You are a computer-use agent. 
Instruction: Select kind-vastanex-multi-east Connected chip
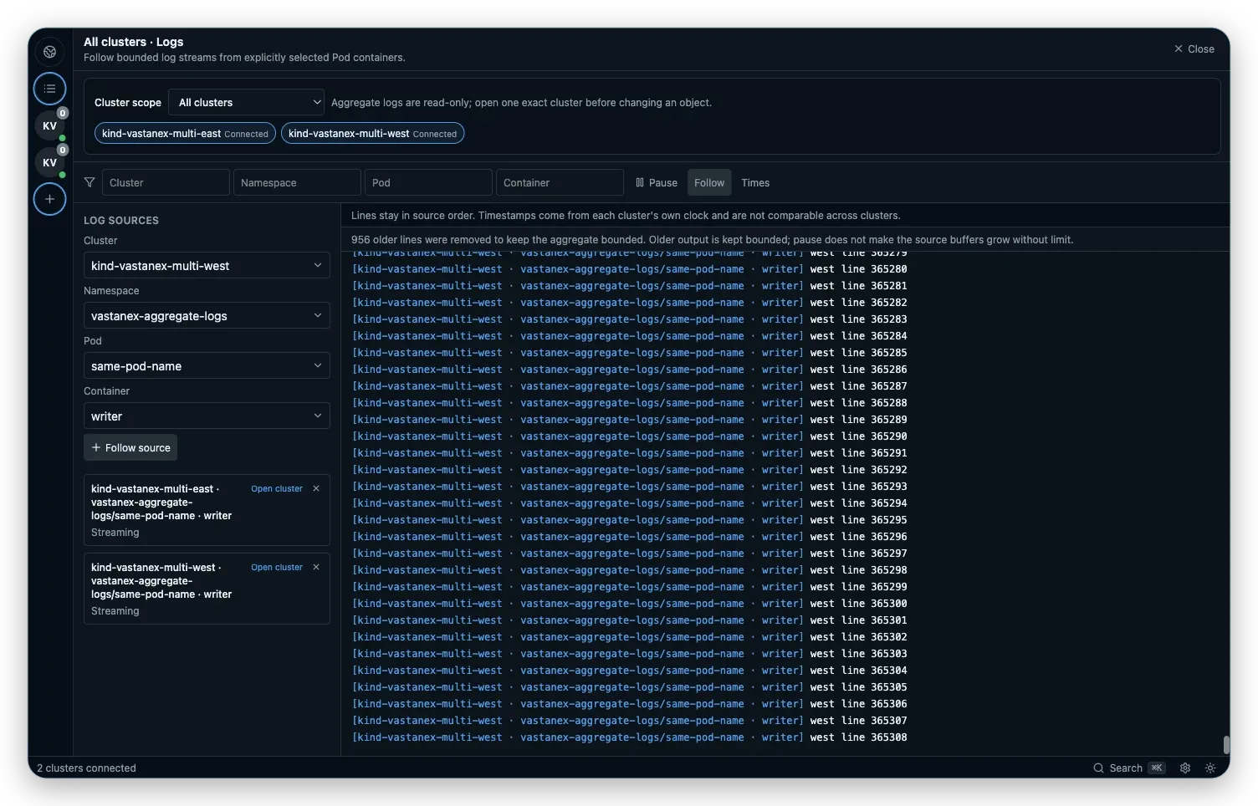click(185, 133)
